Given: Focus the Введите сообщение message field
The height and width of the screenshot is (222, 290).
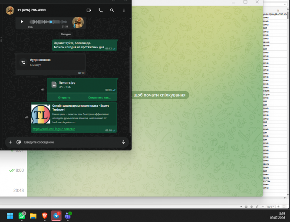Looking at the screenshot, I should (71, 142).
